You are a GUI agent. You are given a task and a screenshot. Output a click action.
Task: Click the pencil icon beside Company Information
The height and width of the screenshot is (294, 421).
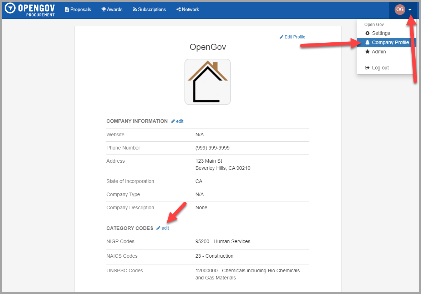(x=172, y=121)
